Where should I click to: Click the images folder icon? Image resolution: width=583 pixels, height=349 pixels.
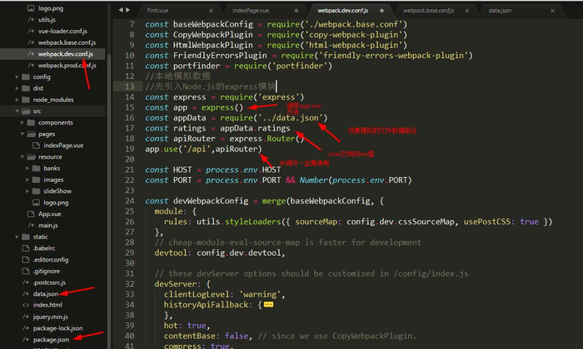36,179
